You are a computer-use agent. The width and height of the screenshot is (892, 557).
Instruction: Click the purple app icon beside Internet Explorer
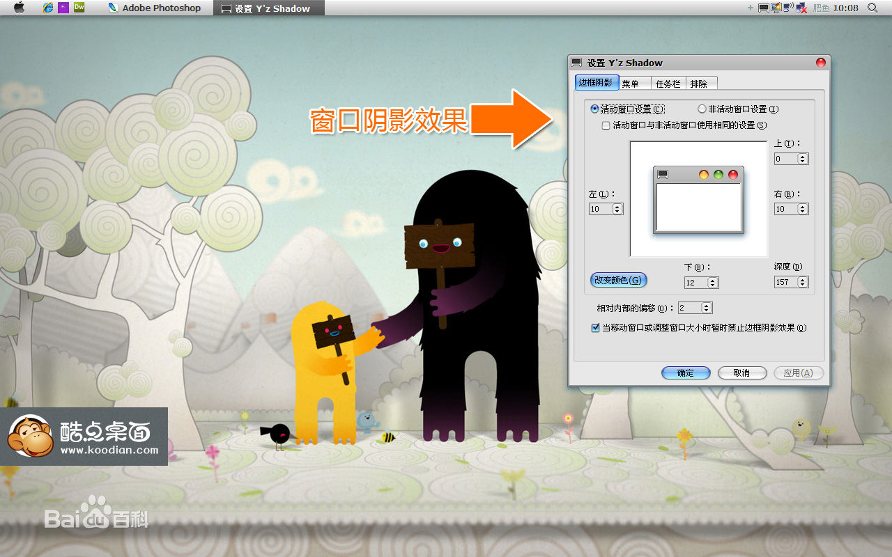(63, 8)
